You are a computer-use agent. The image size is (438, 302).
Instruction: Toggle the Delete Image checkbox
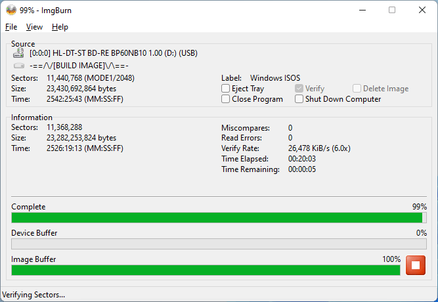pos(357,88)
